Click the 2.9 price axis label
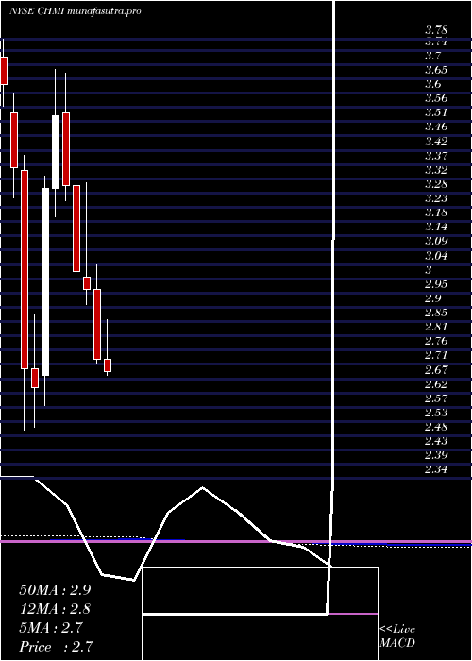The image size is (472, 661). [433, 298]
